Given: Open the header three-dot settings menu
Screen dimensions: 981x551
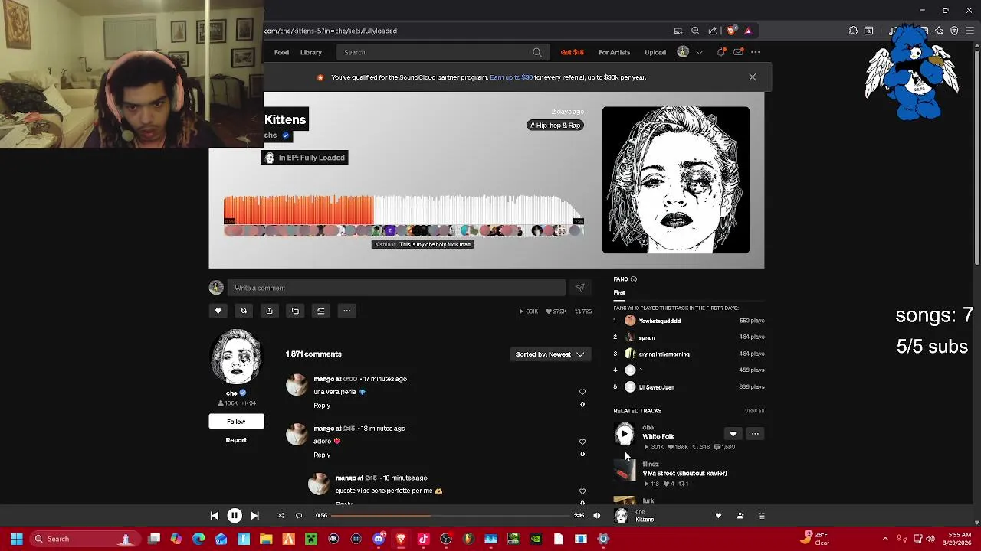Looking at the screenshot, I should click(x=756, y=52).
